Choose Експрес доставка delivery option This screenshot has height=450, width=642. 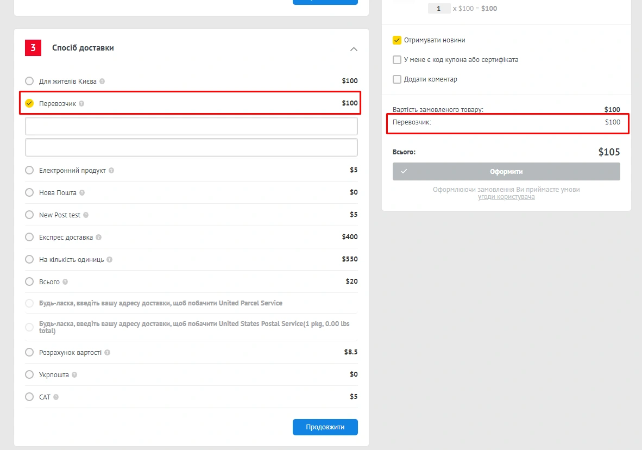(x=29, y=237)
